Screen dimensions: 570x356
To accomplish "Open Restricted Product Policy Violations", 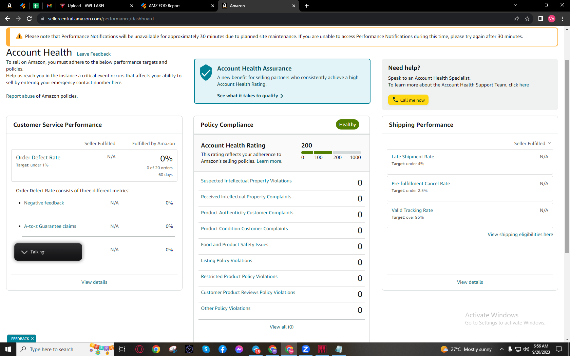I will tap(239, 276).
